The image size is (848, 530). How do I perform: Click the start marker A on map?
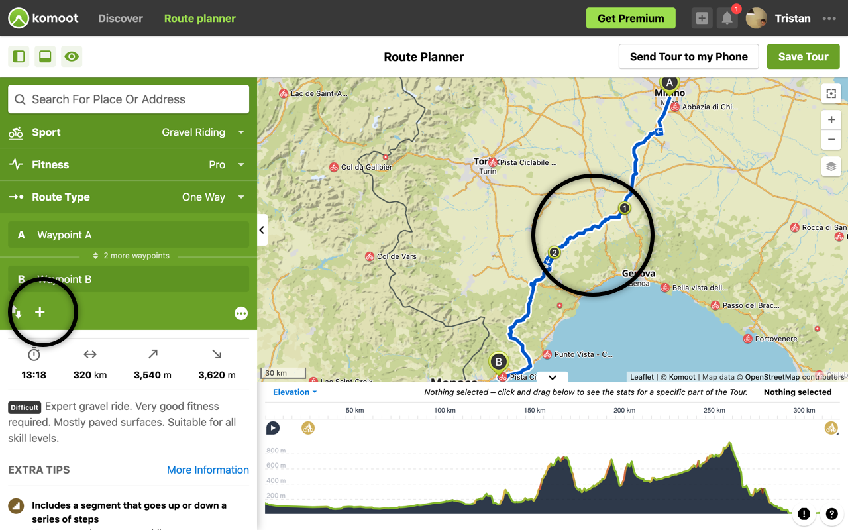(669, 83)
